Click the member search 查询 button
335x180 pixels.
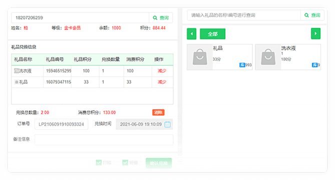tap(161, 17)
